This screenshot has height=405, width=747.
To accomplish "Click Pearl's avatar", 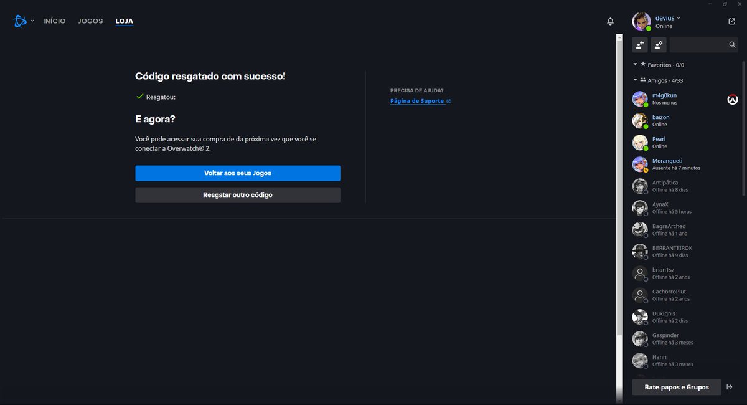I will pos(640,143).
